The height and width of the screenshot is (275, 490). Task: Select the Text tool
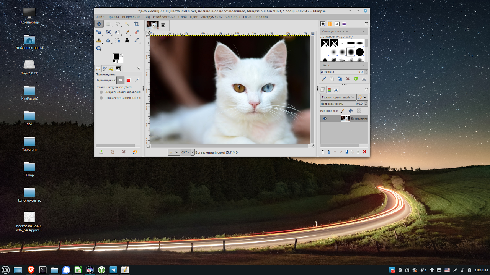[127, 41]
